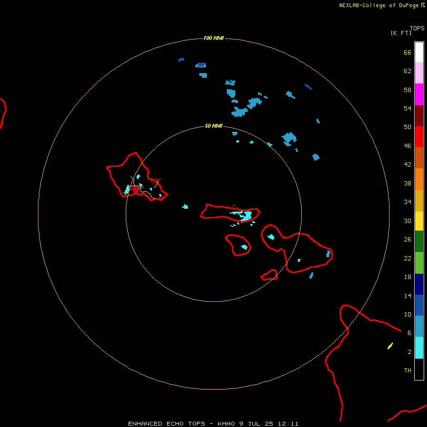Image resolution: width=427 pixels, height=427 pixels.
Task: Click the "ENHANCED ECHO TOPS" title text
Action: (x=167, y=424)
